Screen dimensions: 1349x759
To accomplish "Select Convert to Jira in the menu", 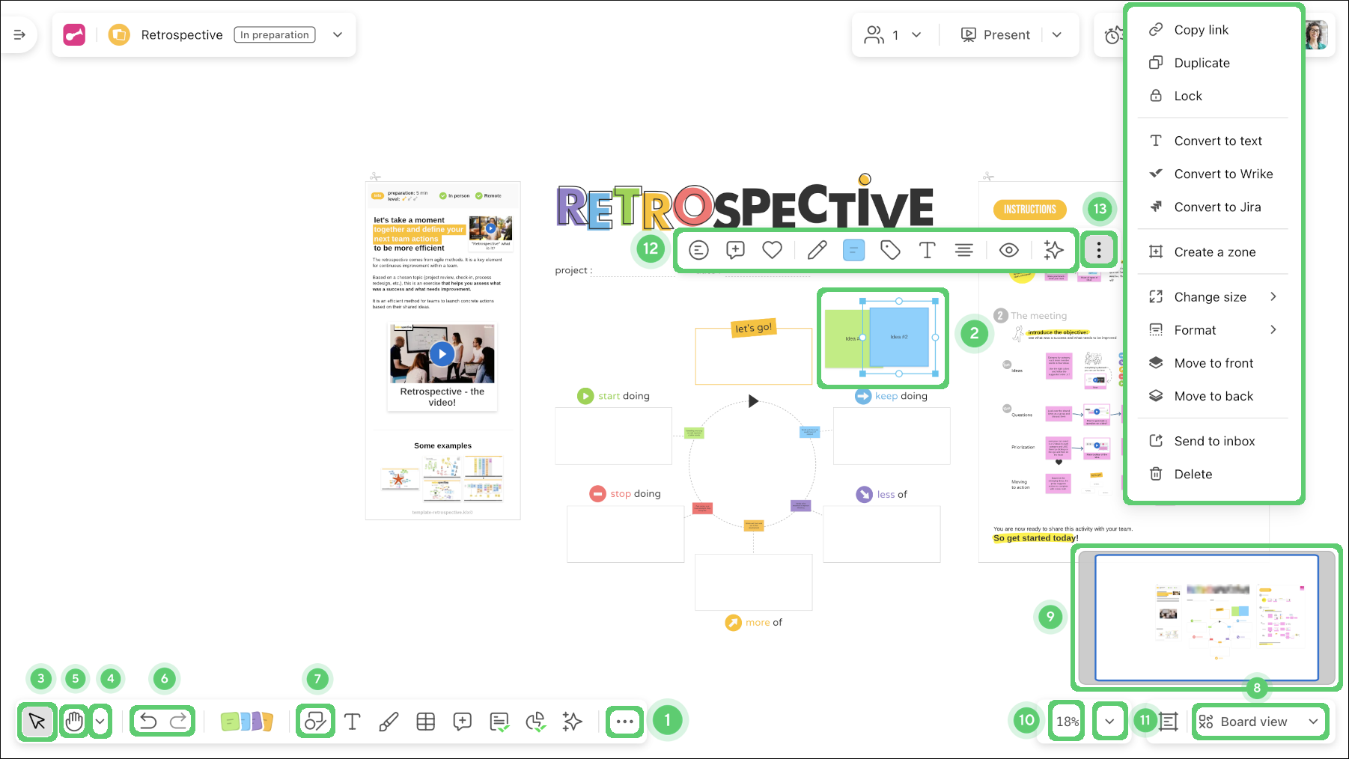I will click(x=1217, y=207).
